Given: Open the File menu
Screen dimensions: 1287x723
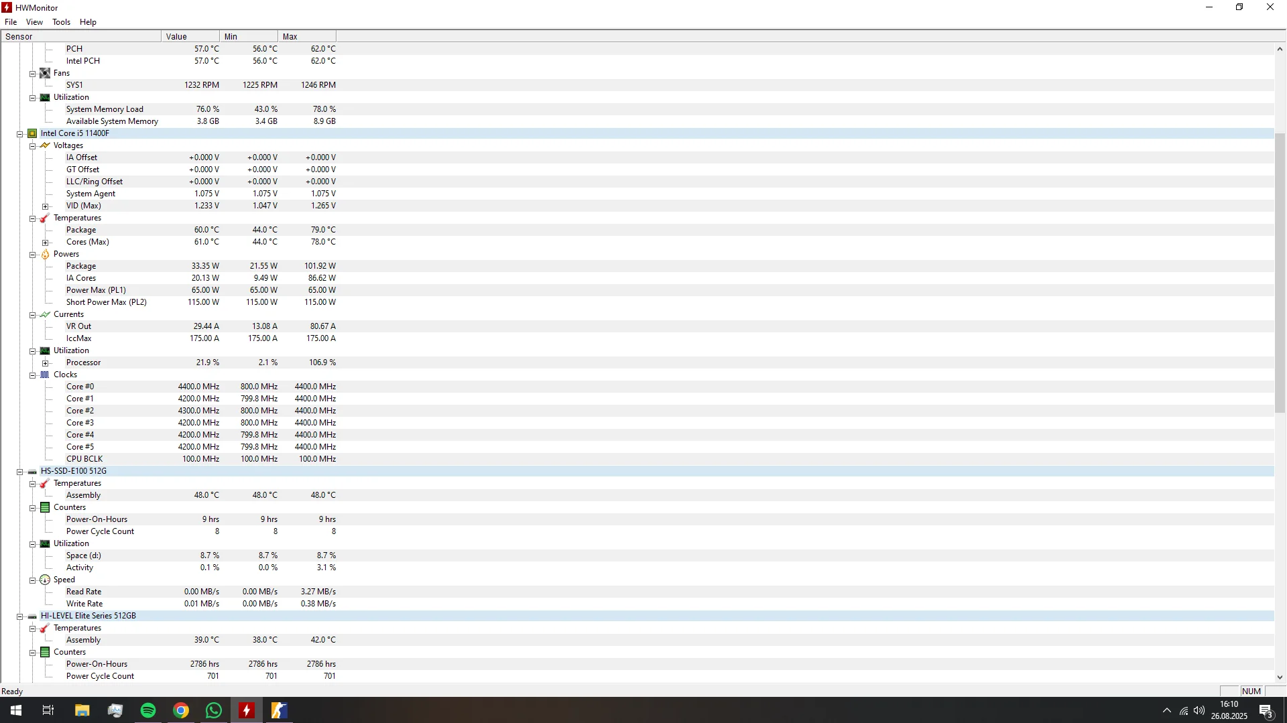Looking at the screenshot, I should click(x=11, y=22).
